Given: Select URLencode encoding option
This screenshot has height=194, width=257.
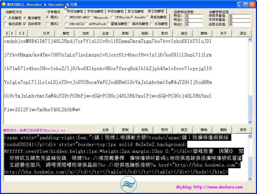Looking at the screenshot, I should click(99, 18).
